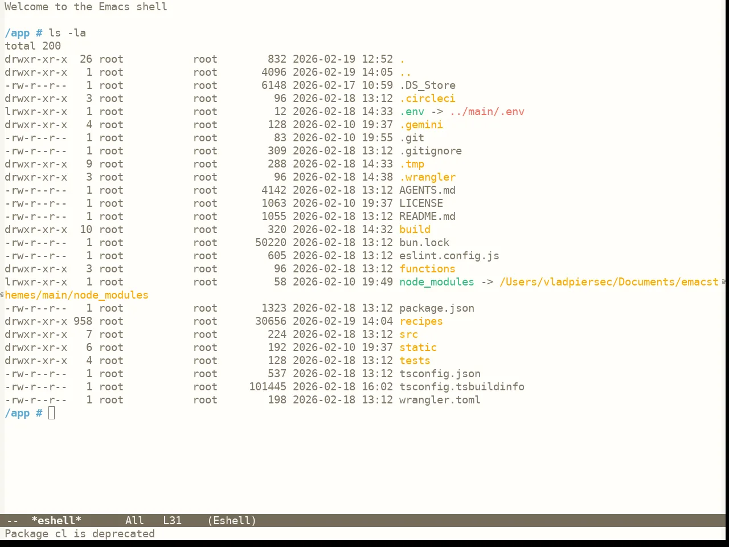This screenshot has height=547, width=729.
Task: Click the .gitignore file name
Action: click(431, 151)
